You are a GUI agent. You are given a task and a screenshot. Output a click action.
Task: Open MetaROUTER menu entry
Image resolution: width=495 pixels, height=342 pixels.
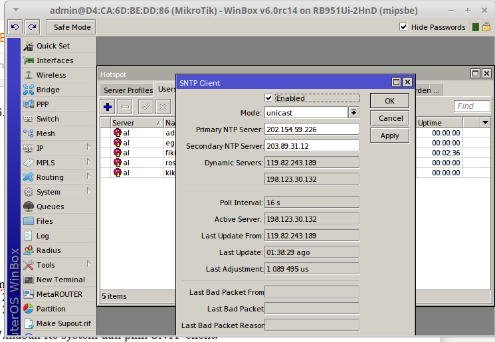click(x=59, y=294)
